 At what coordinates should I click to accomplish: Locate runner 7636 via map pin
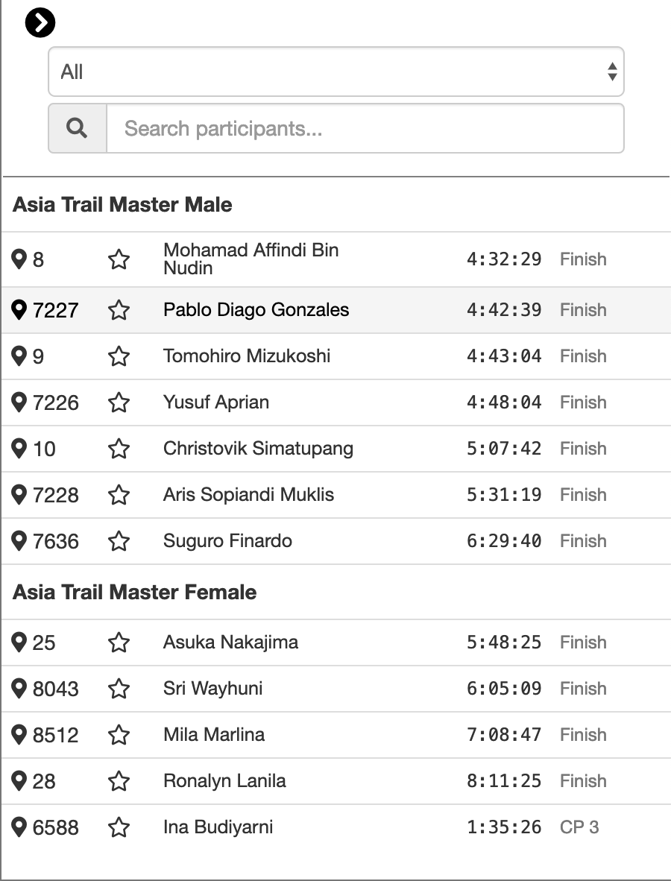(19, 540)
